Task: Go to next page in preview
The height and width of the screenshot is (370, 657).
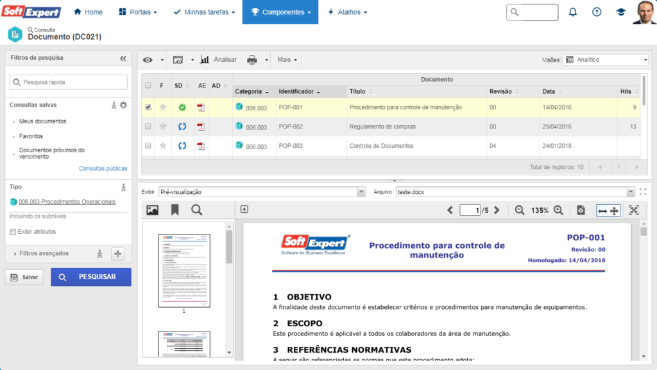Action: coord(497,210)
